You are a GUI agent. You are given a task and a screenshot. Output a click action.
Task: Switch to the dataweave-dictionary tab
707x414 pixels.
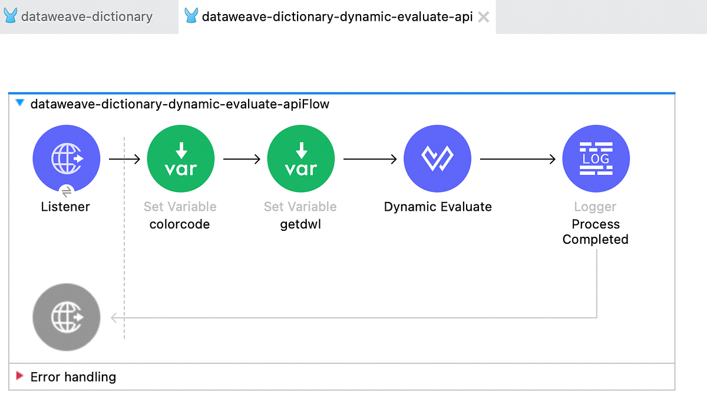pyautogui.click(x=87, y=16)
